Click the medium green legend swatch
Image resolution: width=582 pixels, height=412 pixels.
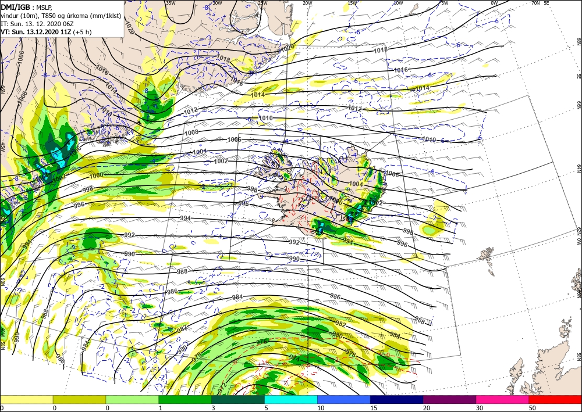point(185,399)
